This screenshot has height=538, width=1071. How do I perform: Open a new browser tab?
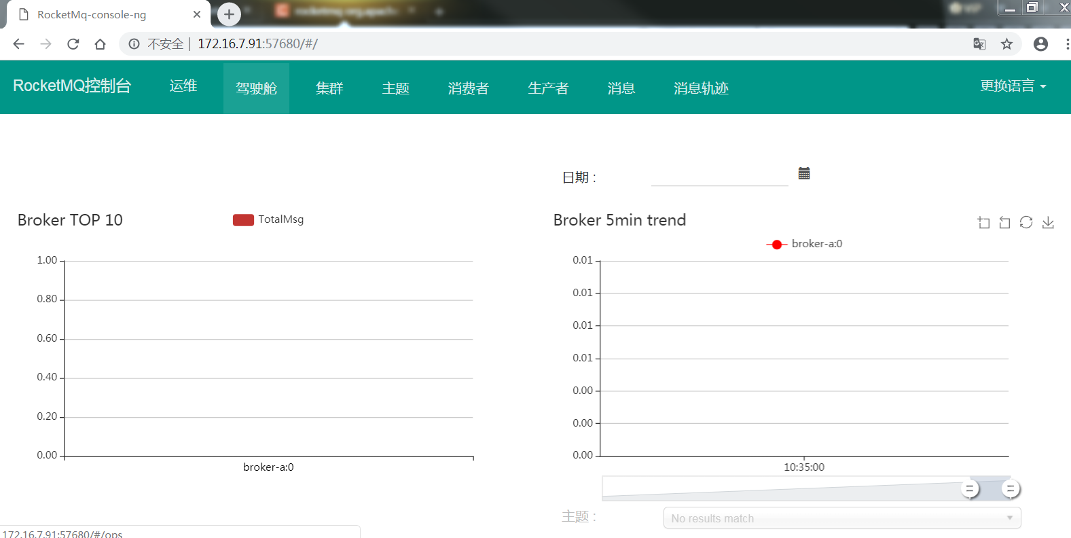[229, 14]
